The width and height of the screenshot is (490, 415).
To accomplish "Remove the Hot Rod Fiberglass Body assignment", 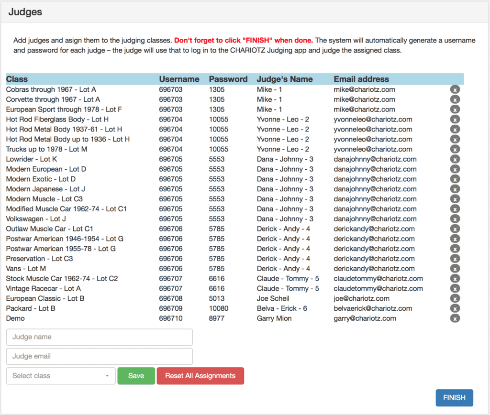I will pos(455,120).
